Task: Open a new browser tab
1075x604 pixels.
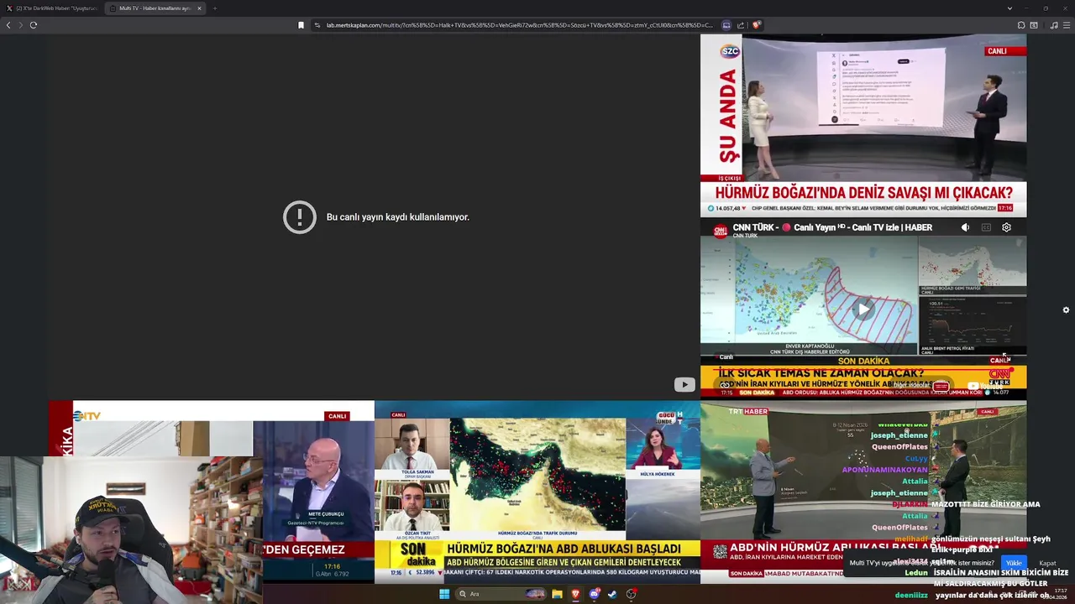Action: (215, 8)
